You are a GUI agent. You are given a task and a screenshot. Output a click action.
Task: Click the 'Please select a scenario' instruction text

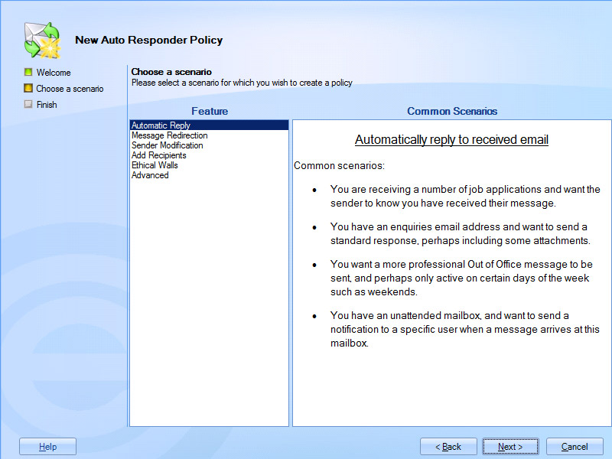pyautogui.click(x=242, y=83)
